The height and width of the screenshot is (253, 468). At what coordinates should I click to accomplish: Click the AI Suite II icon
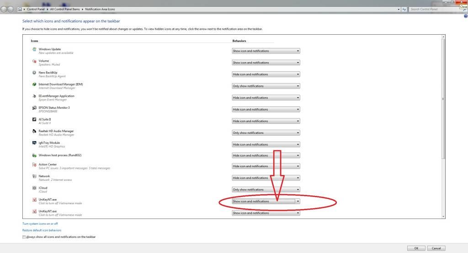(x=34, y=119)
